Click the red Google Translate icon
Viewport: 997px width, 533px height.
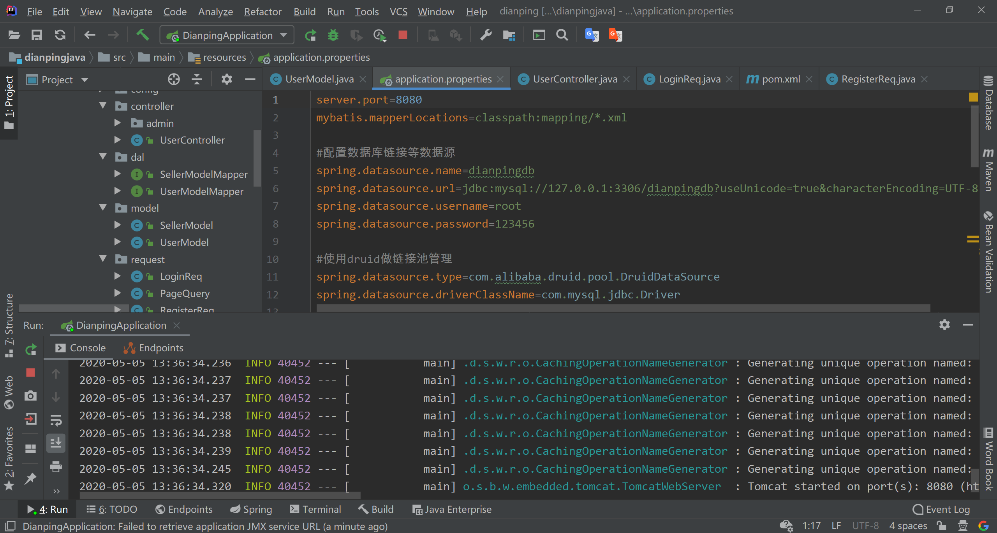(x=615, y=35)
